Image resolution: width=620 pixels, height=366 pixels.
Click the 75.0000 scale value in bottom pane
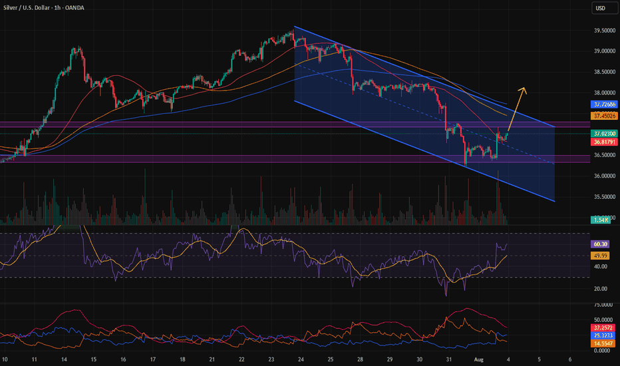click(x=603, y=305)
